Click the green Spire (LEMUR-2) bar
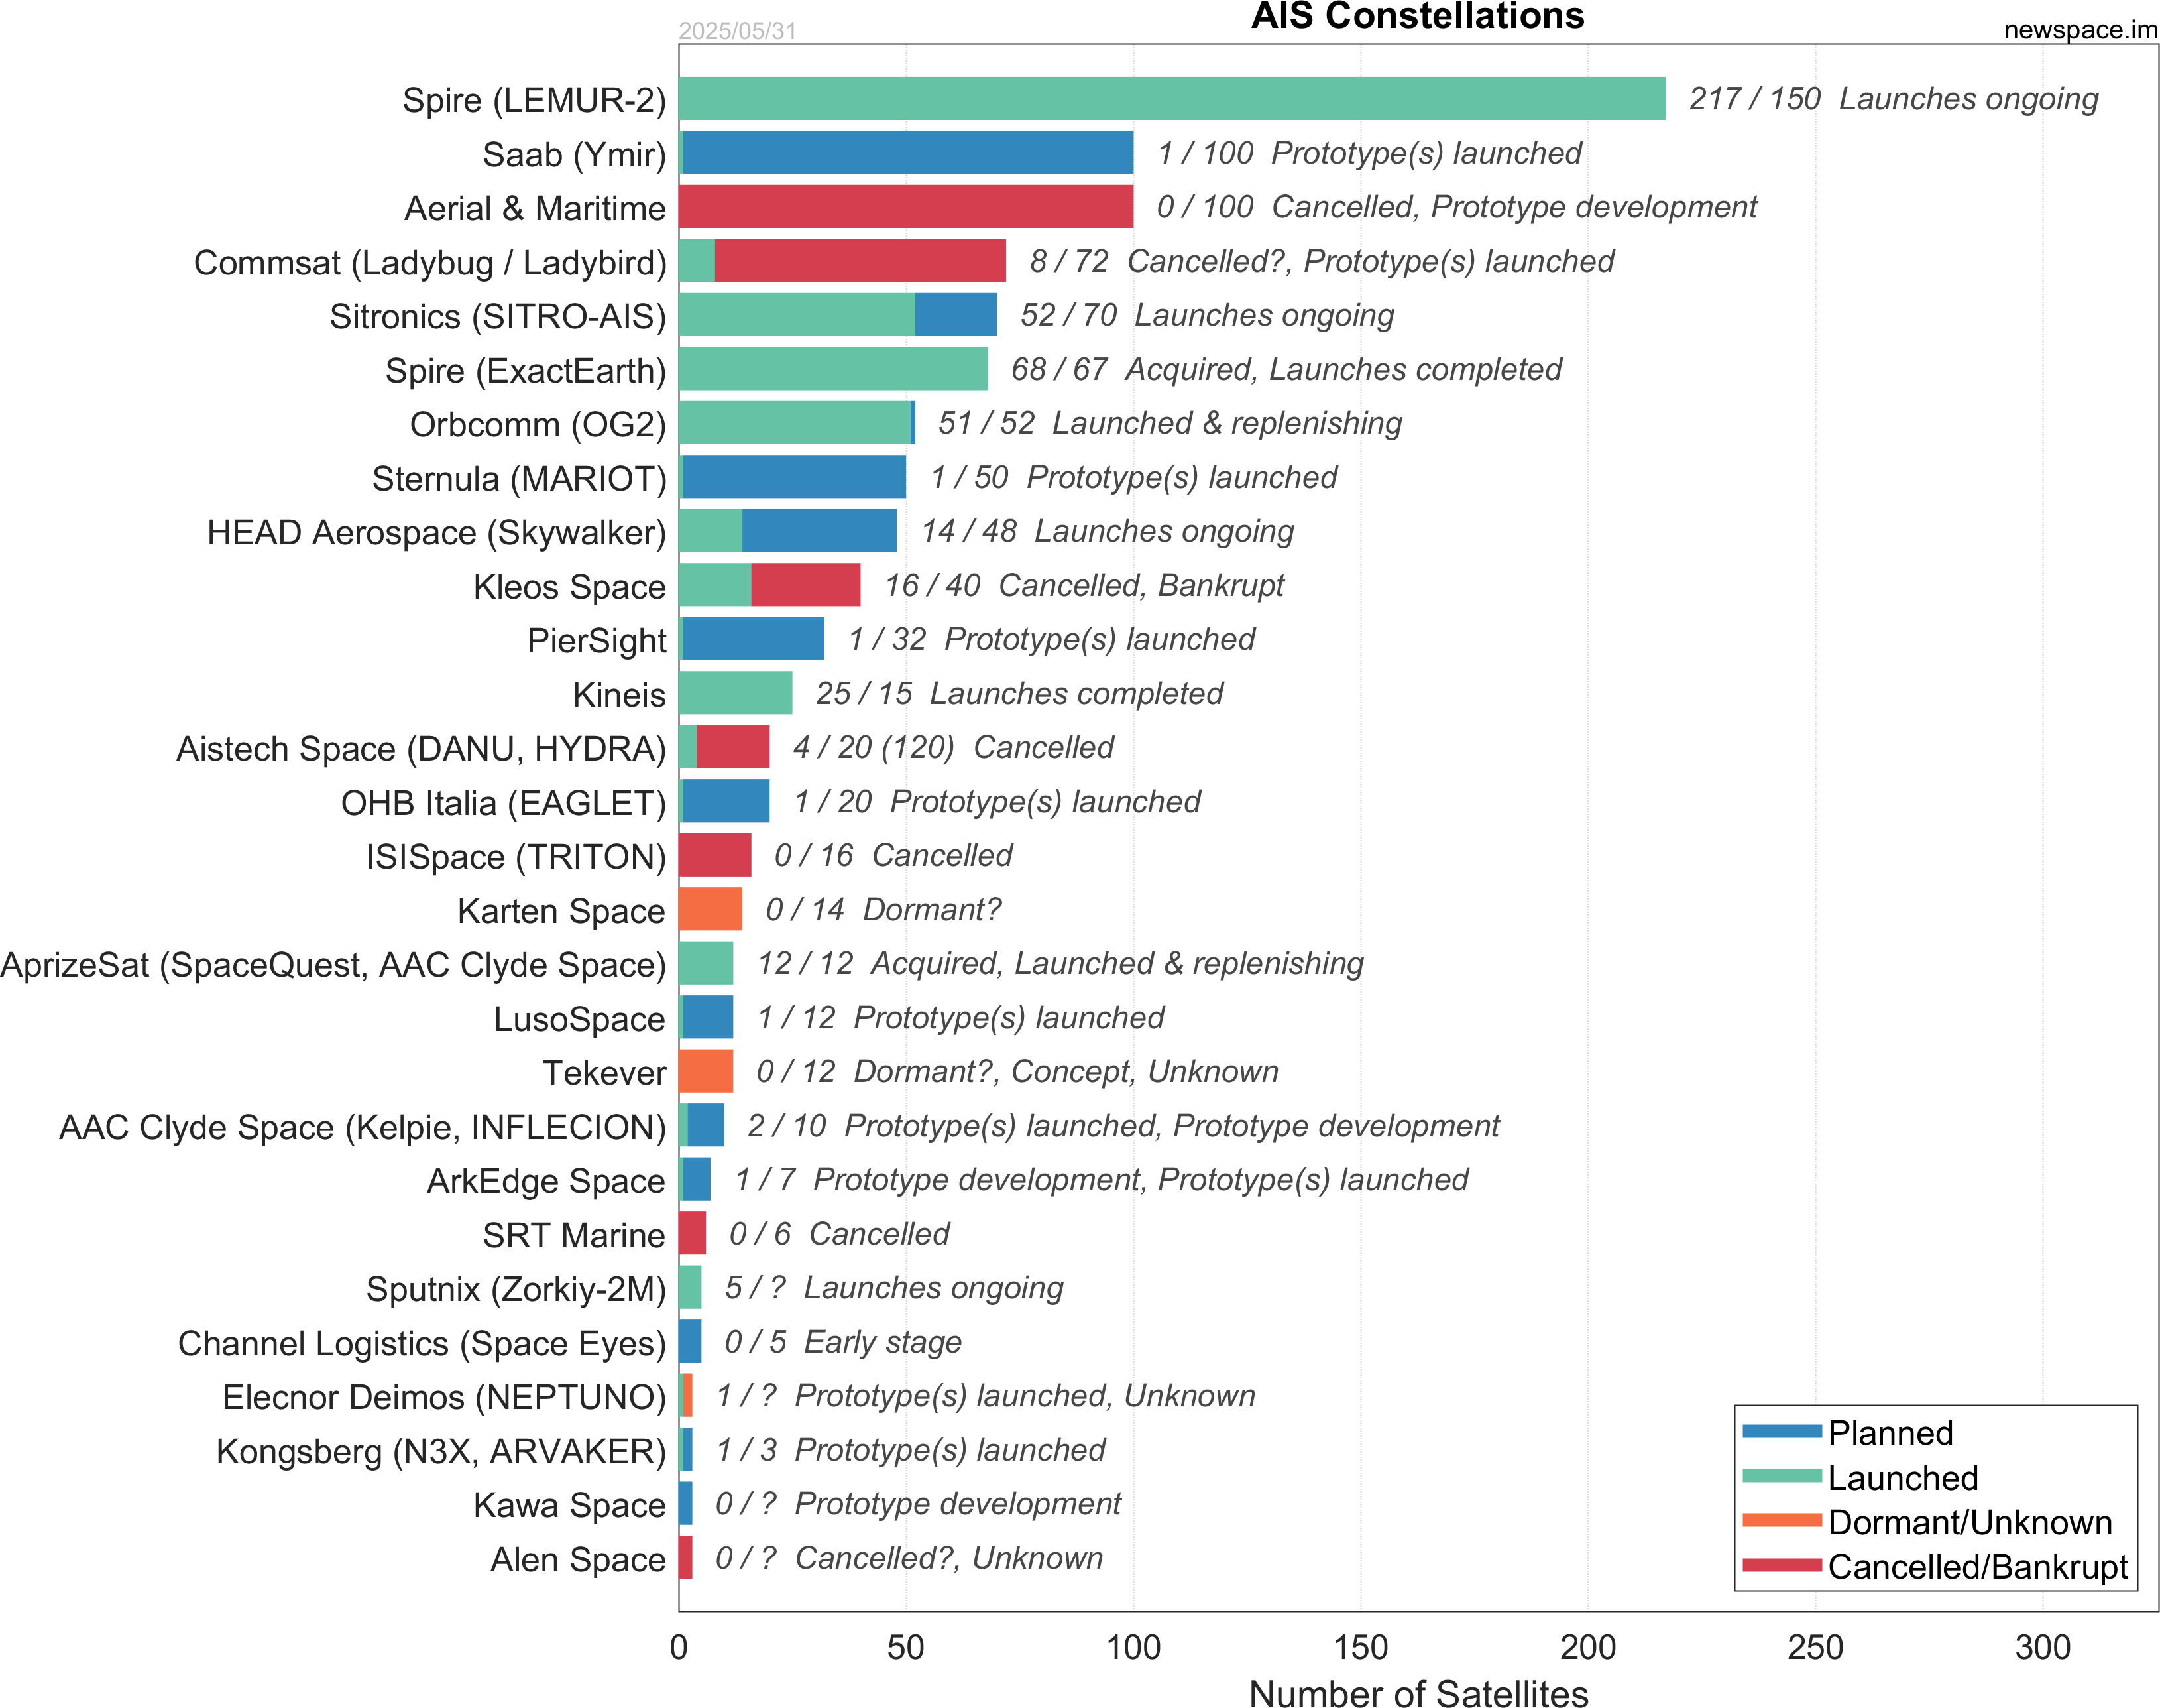2160x1708 pixels. [x=1172, y=98]
